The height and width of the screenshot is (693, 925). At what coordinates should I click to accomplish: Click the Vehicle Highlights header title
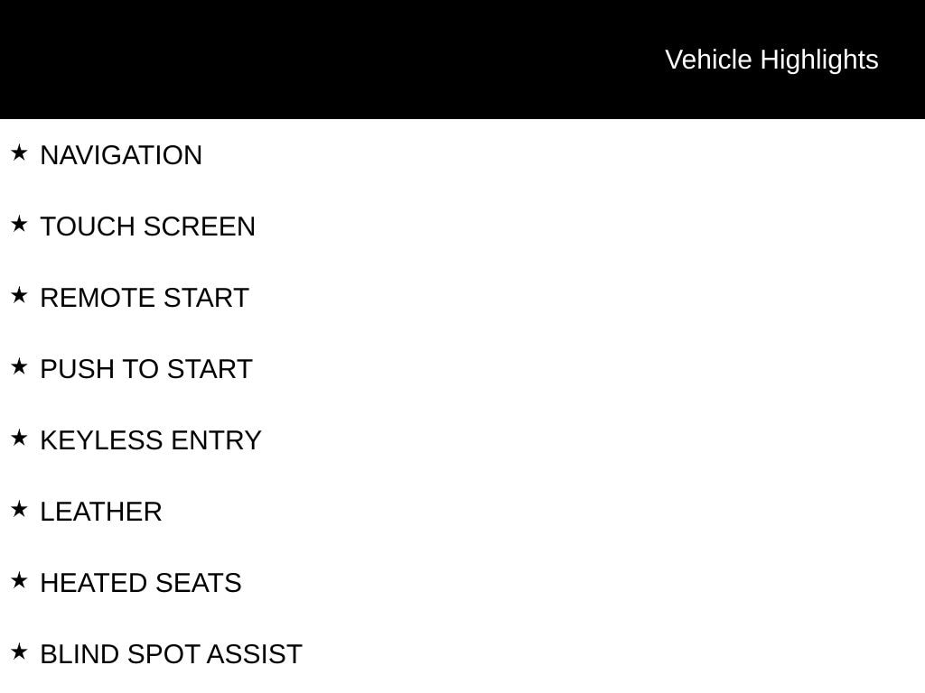click(x=771, y=60)
